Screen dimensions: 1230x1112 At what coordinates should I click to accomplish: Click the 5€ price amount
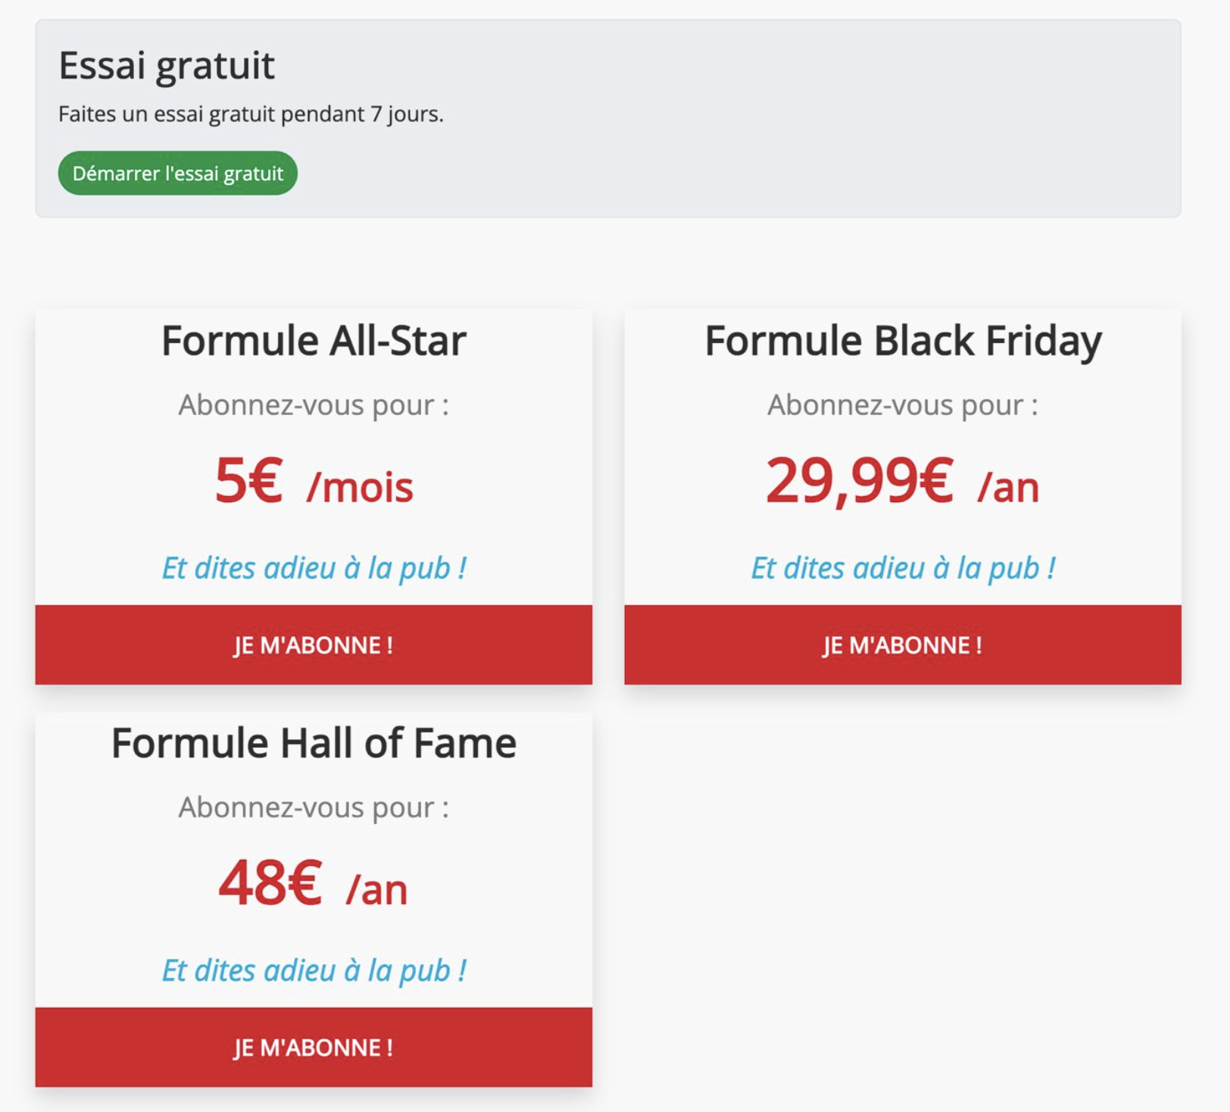point(248,481)
